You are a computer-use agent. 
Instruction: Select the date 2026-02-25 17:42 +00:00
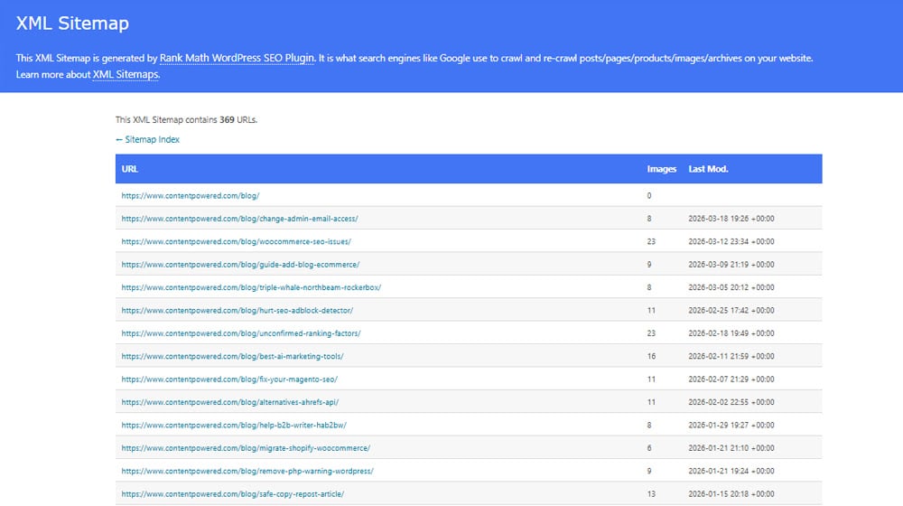(x=731, y=311)
